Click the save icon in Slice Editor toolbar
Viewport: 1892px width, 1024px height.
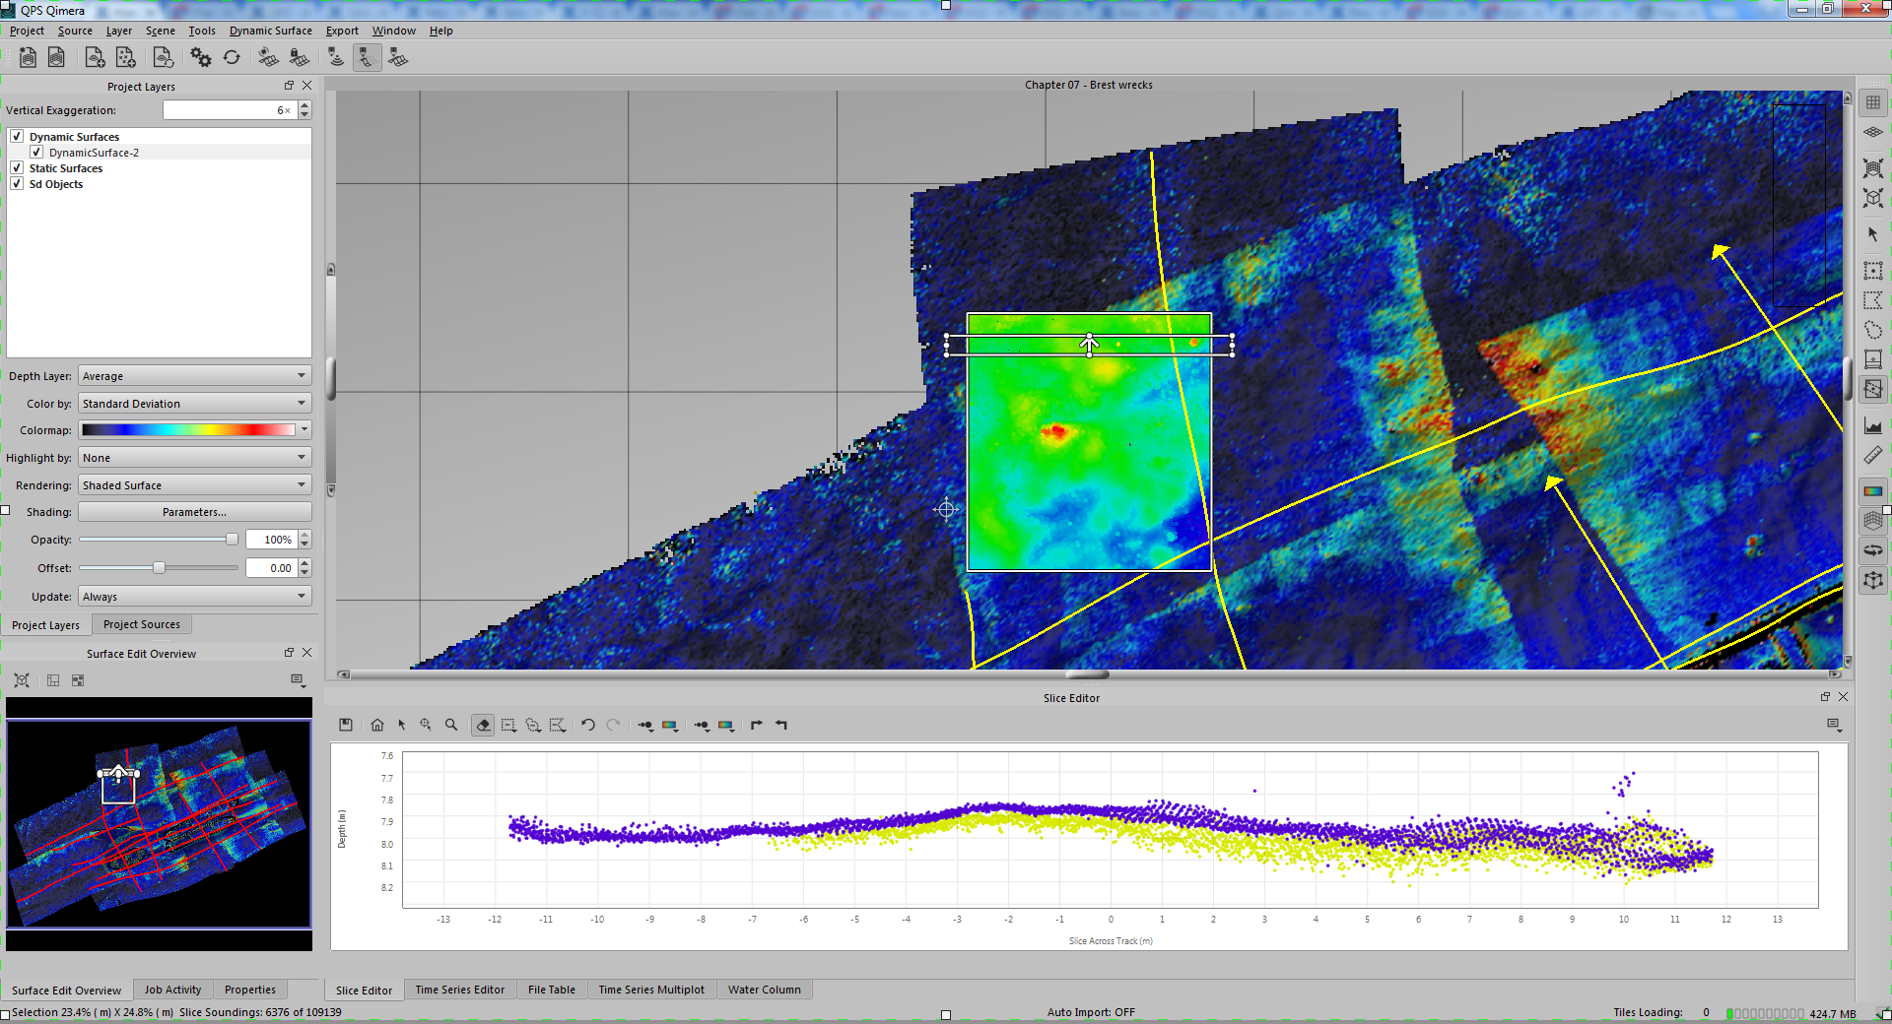coord(346,726)
